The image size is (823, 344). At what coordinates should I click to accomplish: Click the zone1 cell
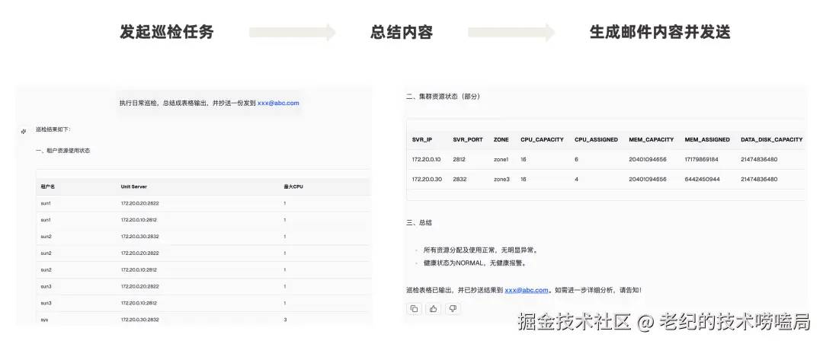pyautogui.click(x=501, y=159)
